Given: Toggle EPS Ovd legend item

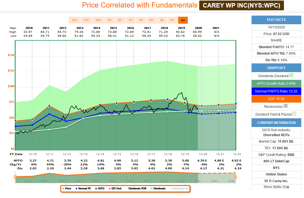Looking at the screenshot, I should pyautogui.click(x=115, y=189).
